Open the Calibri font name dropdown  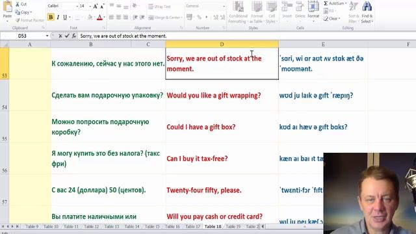point(77,6)
